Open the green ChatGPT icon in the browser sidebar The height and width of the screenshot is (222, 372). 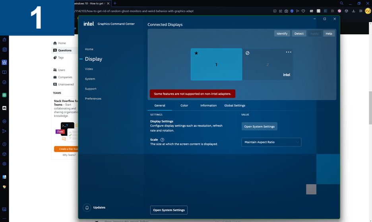4,95
